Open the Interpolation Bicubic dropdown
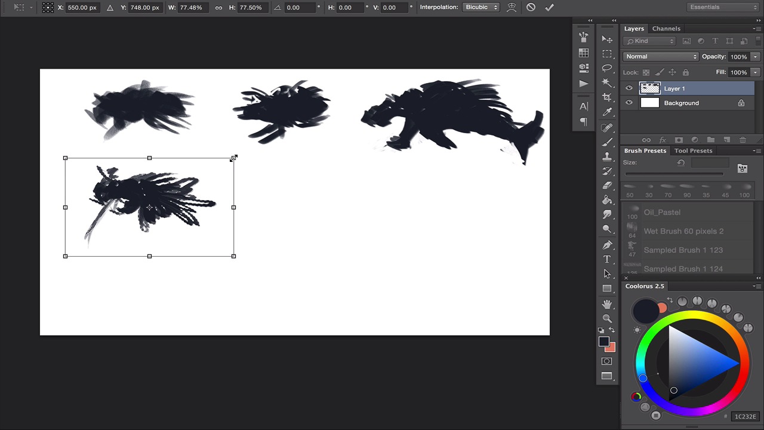This screenshot has width=764, height=430. (481, 7)
